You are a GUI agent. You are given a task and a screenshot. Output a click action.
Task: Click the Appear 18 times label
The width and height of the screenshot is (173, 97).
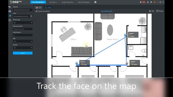(x=85, y=63)
